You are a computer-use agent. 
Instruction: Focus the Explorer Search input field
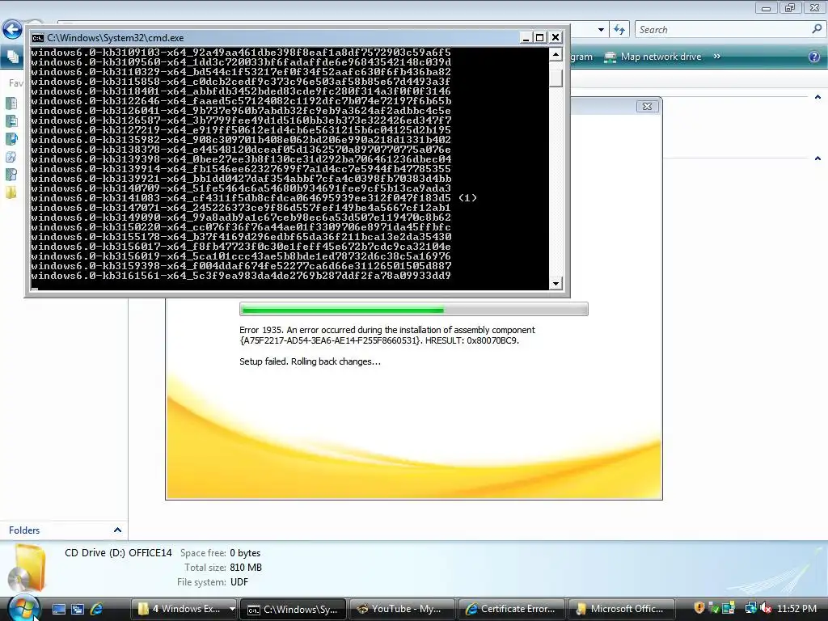click(724, 30)
